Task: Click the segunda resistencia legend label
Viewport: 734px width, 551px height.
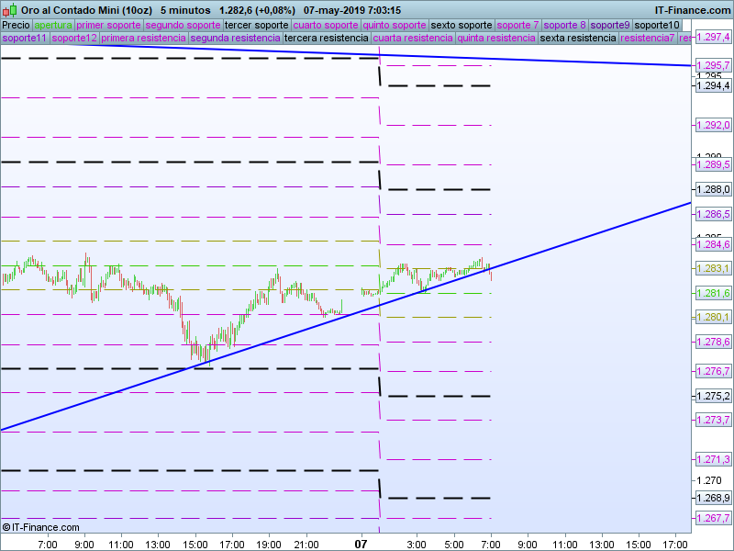Action: pyautogui.click(x=236, y=38)
